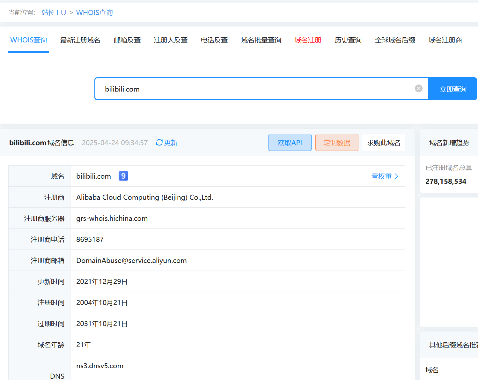Click the 更新时间 row label

51,281
